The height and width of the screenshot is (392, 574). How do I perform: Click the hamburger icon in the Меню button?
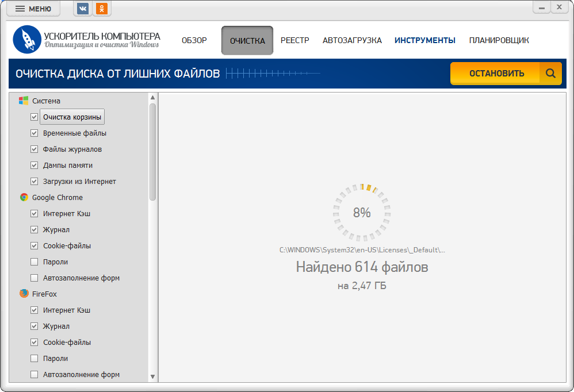point(20,9)
